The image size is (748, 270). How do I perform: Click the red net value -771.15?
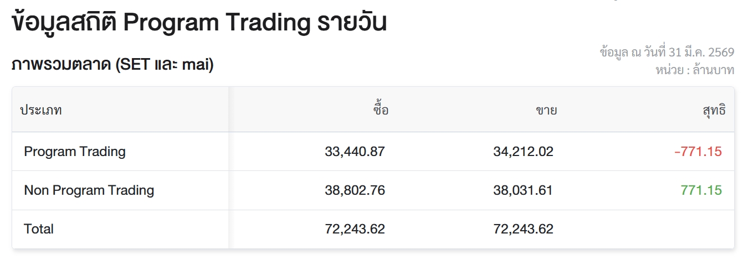point(698,152)
